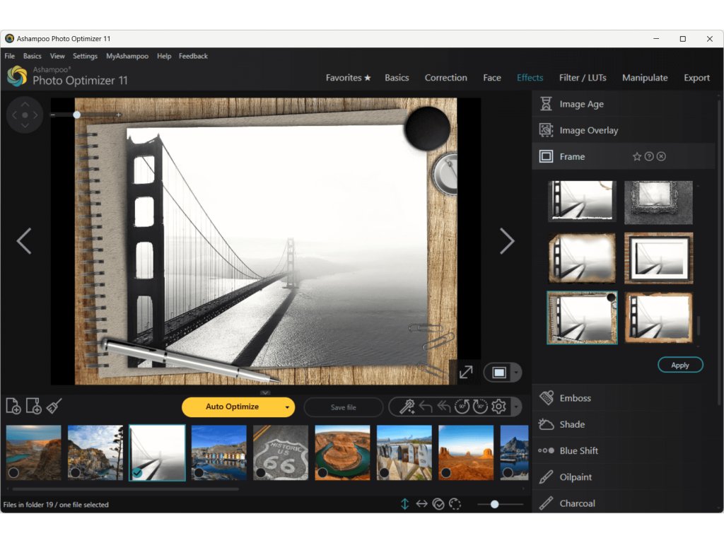The image size is (724, 543).
Task: Click the thumbnail size slider in status bar
Action: pos(495,504)
